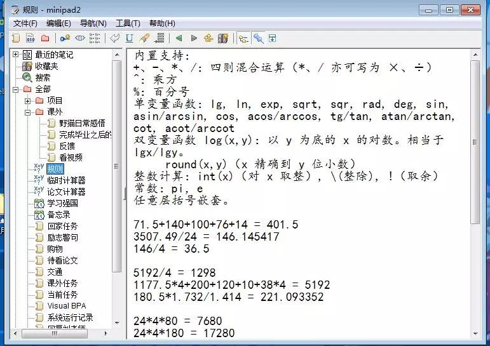Open the 待看论文 note
The image size is (490, 346).
(x=62, y=260)
